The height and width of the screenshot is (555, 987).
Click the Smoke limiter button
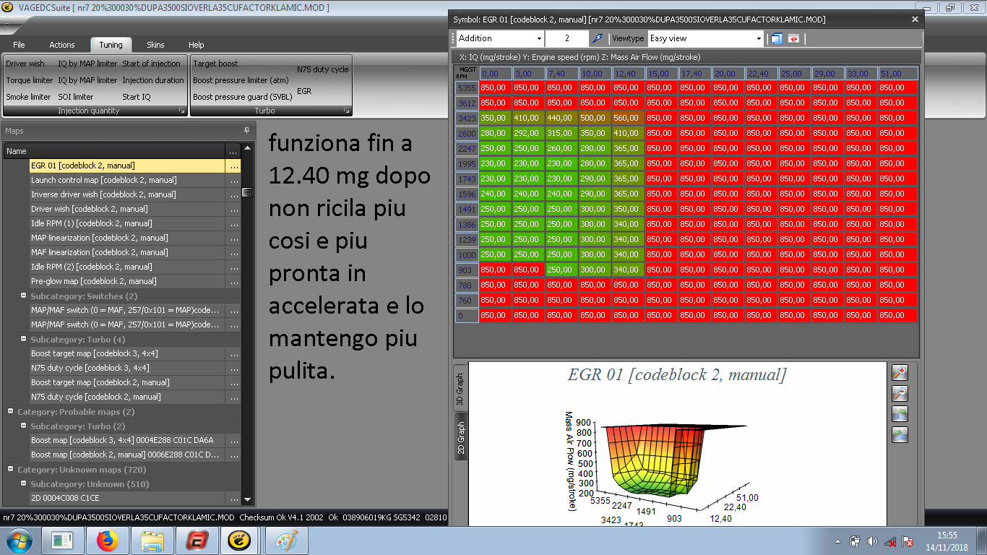coord(28,97)
